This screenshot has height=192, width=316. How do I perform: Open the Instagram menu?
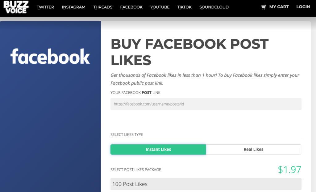point(73,7)
